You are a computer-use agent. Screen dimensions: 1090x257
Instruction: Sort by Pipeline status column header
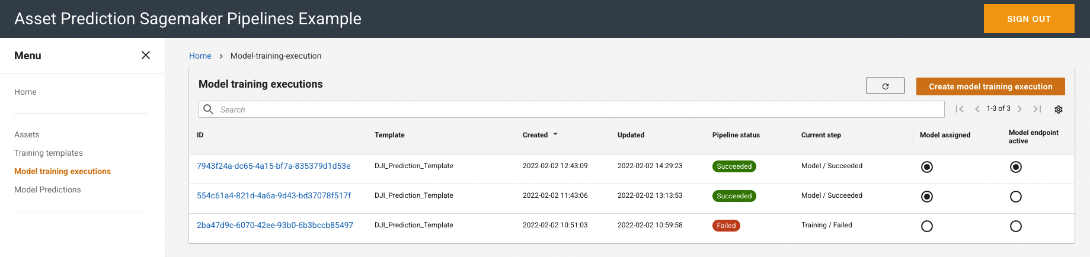pyautogui.click(x=736, y=135)
